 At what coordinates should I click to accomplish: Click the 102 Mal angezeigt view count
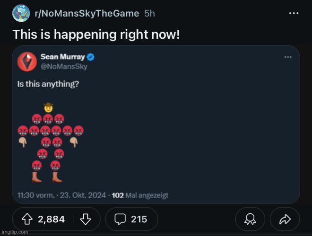point(140,195)
